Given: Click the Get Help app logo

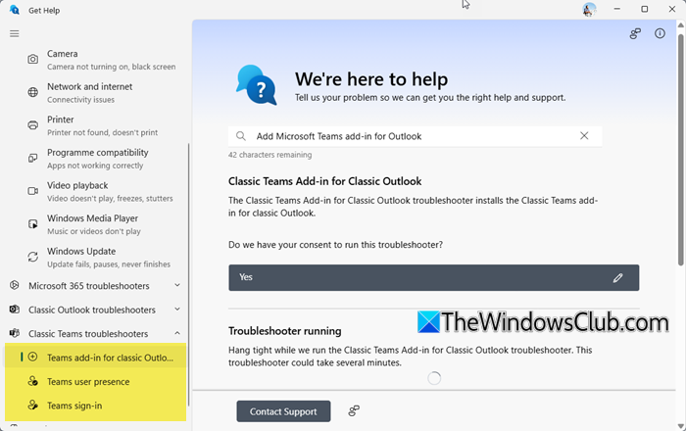Looking at the screenshot, I should [x=15, y=10].
